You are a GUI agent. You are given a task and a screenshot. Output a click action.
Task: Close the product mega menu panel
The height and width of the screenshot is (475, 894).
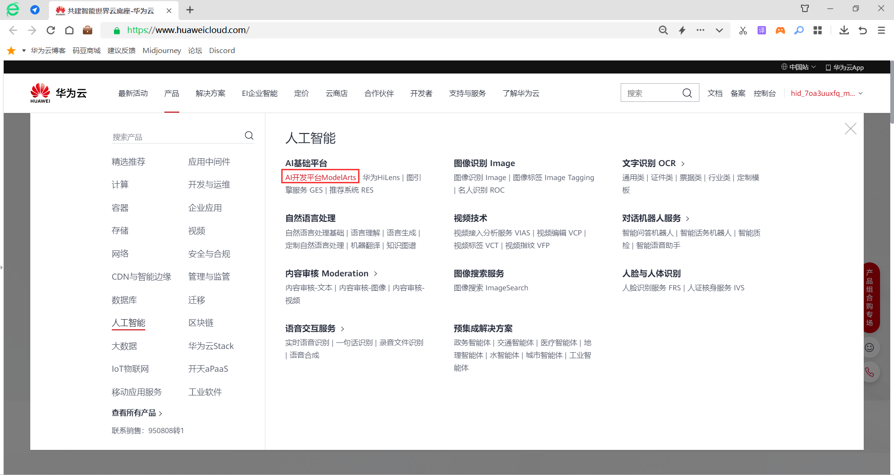851,129
